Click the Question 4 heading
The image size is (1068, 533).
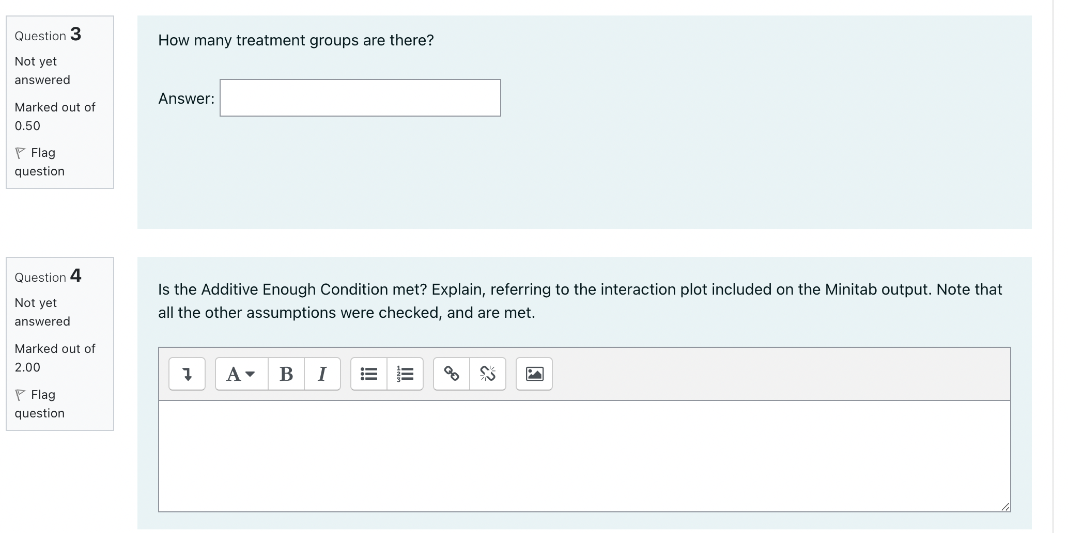(48, 277)
